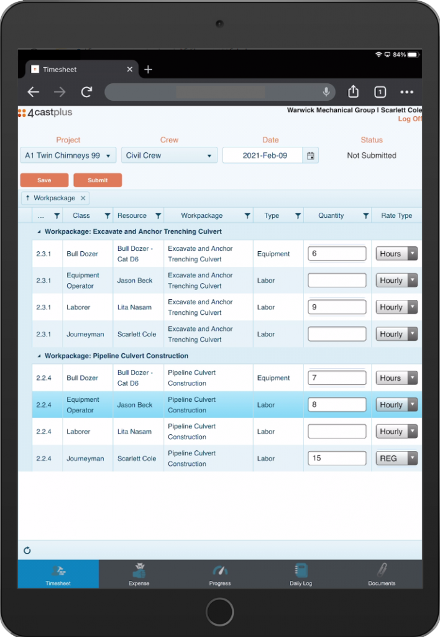Edit quantity 6 for 2.3.1 Bull Dozer
The height and width of the screenshot is (637, 440).
point(337,254)
